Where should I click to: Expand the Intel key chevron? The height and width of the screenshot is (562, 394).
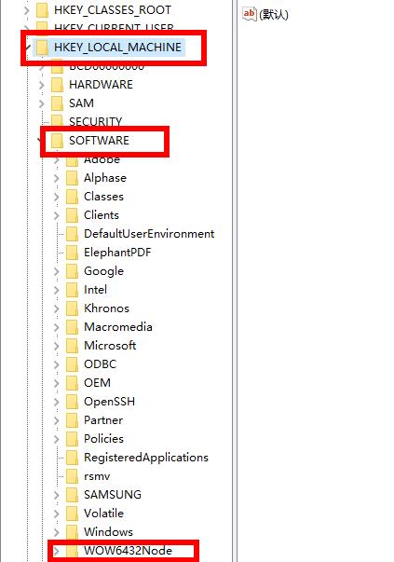click(56, 290)
